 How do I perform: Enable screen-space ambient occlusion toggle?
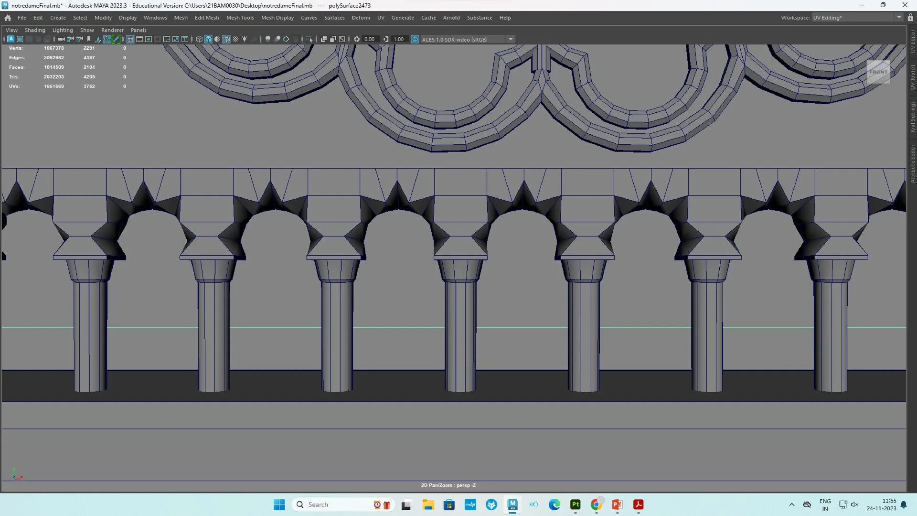coord(268,39)
